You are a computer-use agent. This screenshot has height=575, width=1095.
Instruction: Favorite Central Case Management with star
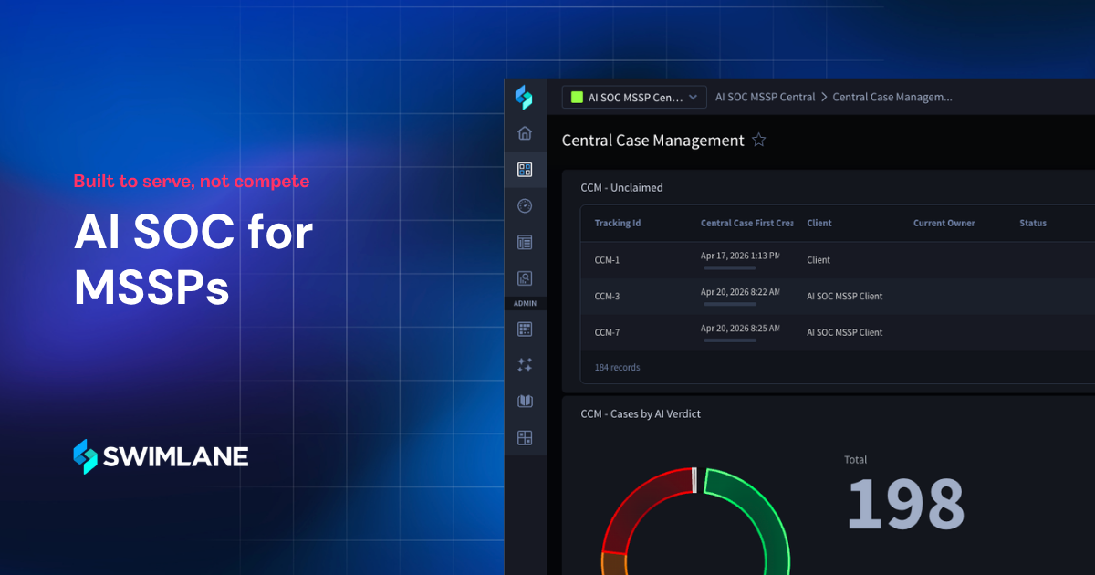758,141
